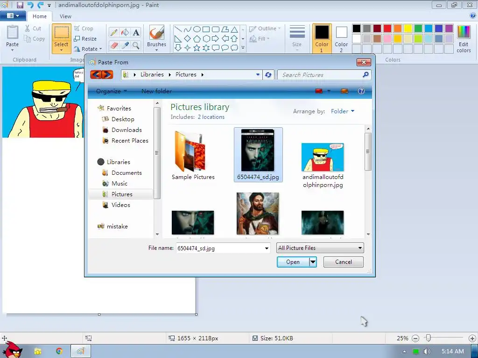Select the Pencil tool in Paint
This screenshot has width=478, height=358.
point(114,33)
